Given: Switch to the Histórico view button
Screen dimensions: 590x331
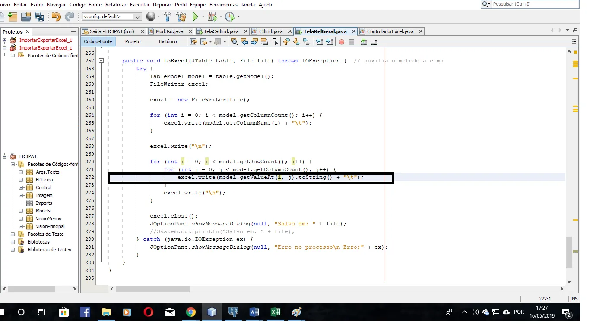Looking at the screenshot, I should pos(168,41).
